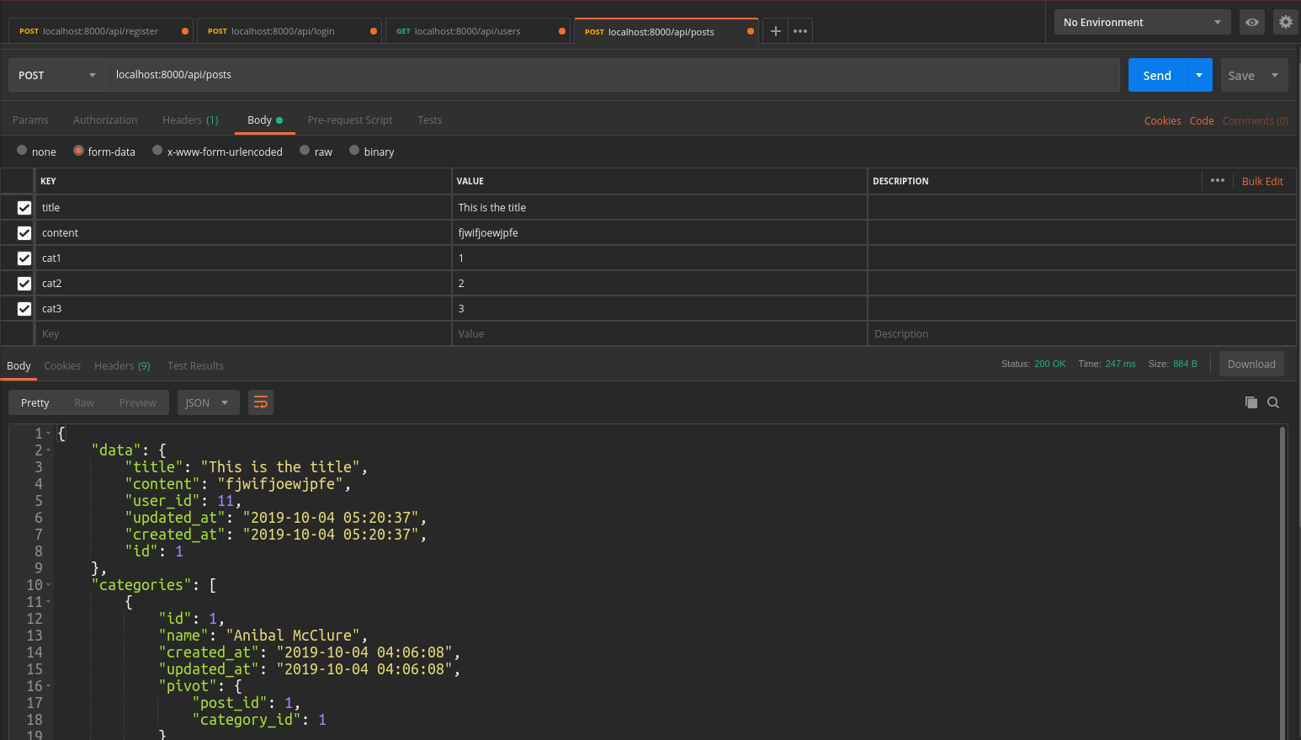The height and width of the screenshot is (740, 1301).
Task: Select the form-data body type
Action: click(78, 151)
